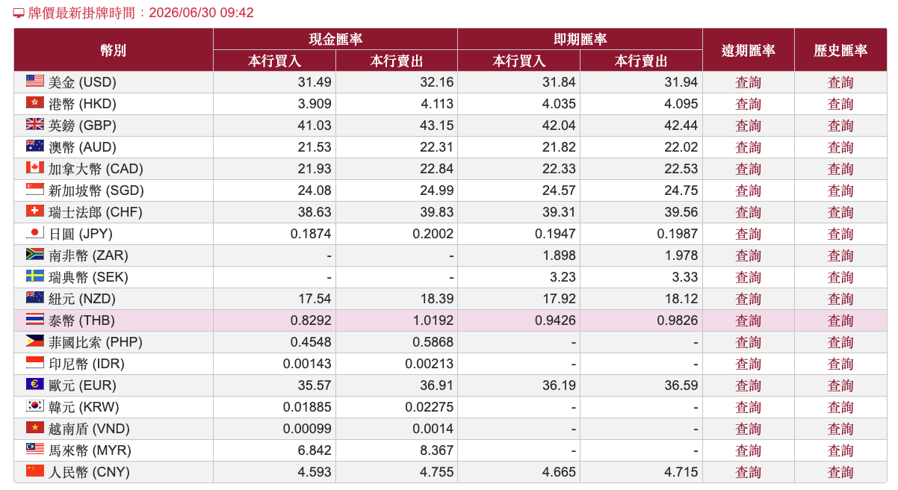This screenshot has height=490, width=898.
Task: Click the timestamp 2026/06/30 09:42
Action: (201, 13)
